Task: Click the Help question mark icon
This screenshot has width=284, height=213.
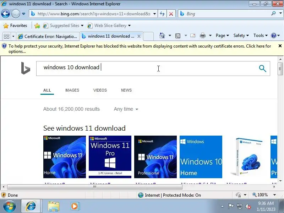Action: coord(273,35)
